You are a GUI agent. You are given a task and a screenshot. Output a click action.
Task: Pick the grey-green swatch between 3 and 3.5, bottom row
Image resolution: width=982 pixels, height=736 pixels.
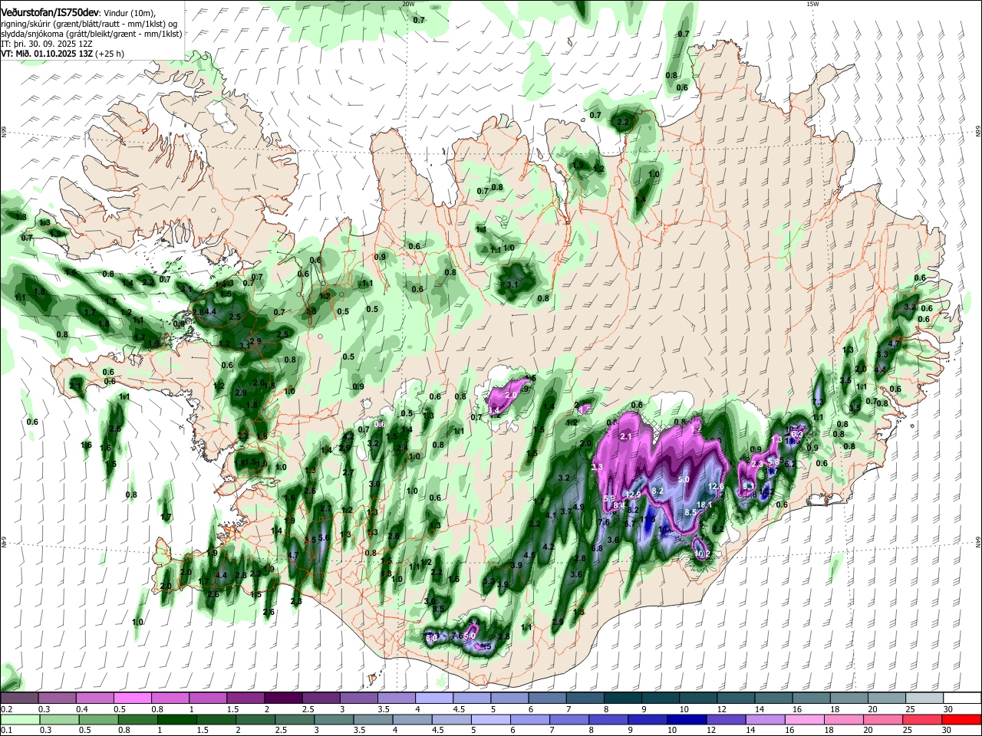pos(334,719)
